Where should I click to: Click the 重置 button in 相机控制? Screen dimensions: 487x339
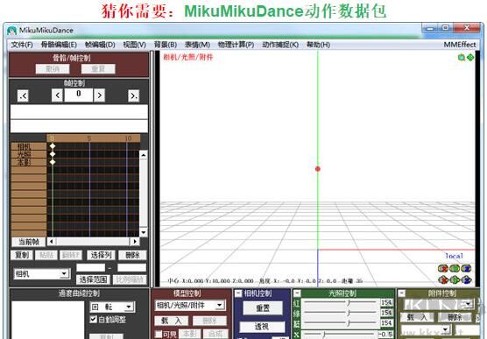tap(263, 308)
